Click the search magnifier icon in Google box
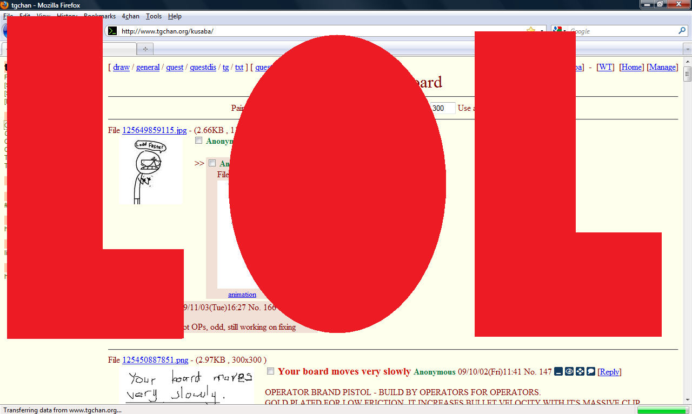The image size is (692, 414). [682, 31]
